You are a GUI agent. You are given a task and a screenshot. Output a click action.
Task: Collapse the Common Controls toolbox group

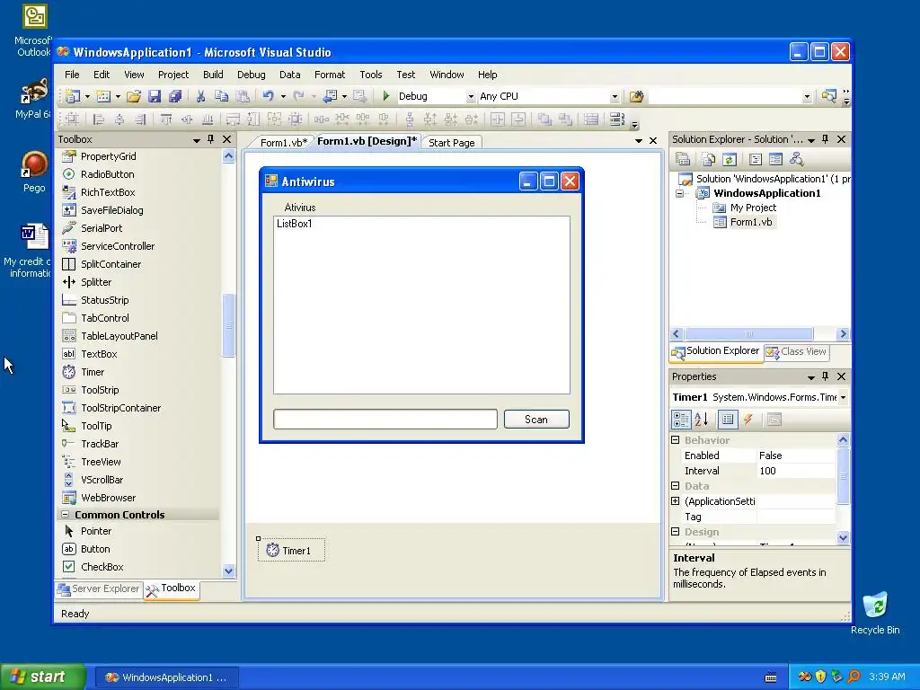point(65,515)
